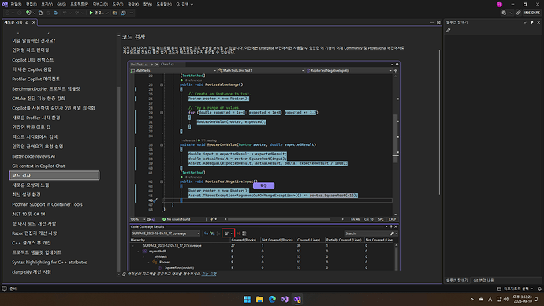Toggle auto-hide pin on the 솔루션 탐색기 panel
544x306 pixels.
532,22
